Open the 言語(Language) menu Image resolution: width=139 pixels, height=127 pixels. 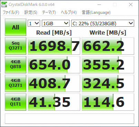96,12
